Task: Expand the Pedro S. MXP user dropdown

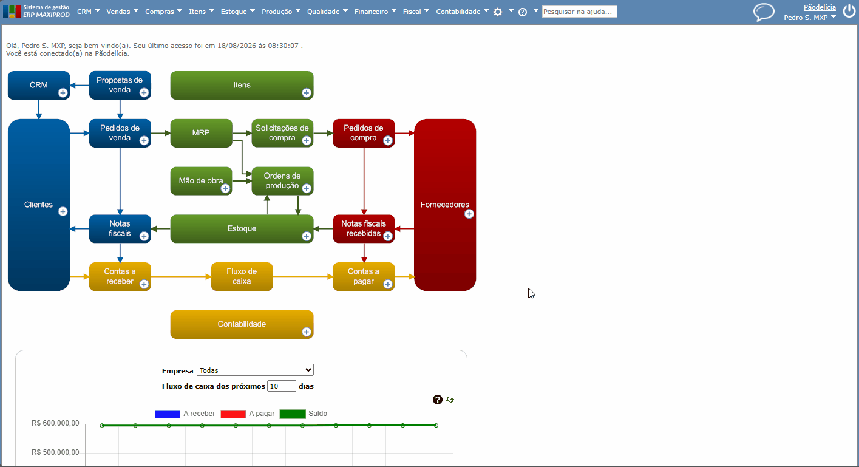Action: tap(810, 18)
